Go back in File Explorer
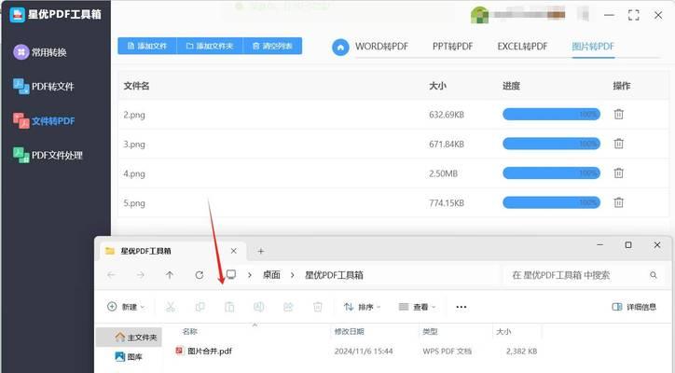The image size is (675, 373). [112, 275]
